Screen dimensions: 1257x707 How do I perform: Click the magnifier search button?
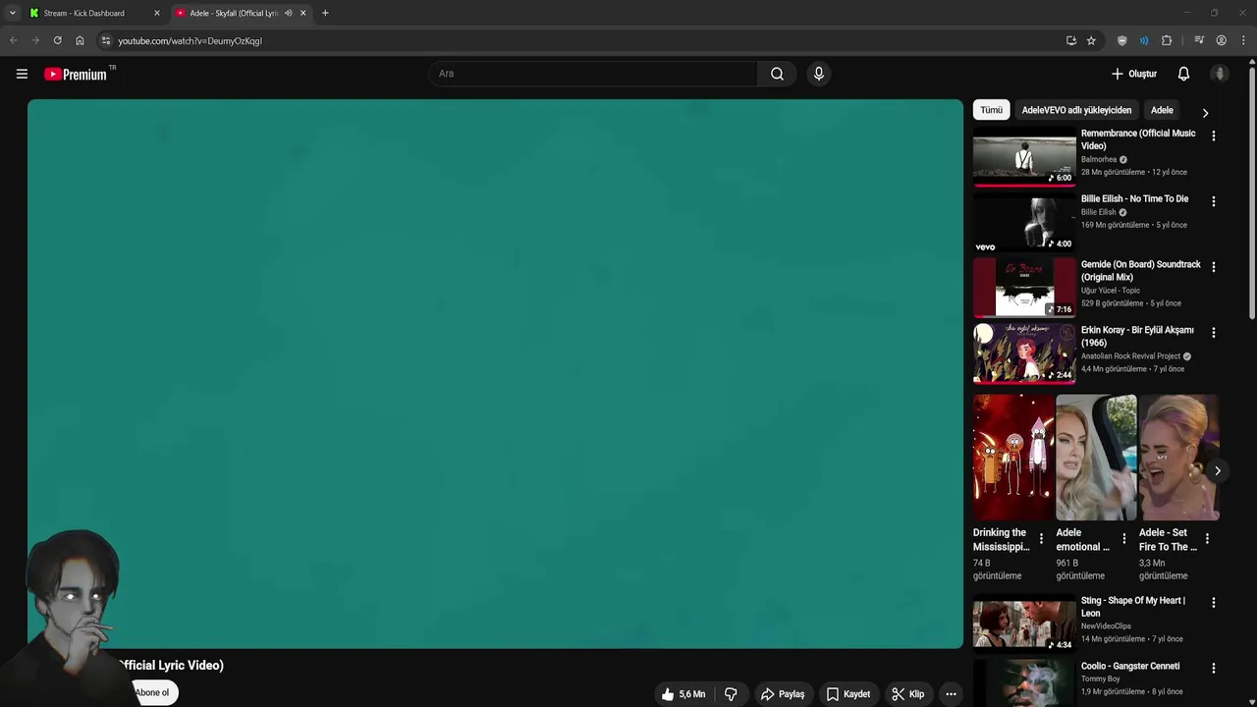click(x=777, y=74)
